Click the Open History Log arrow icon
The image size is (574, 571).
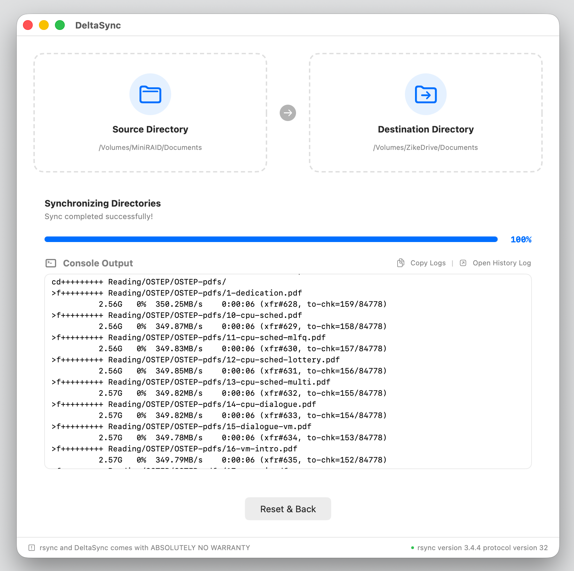point(463,263)
